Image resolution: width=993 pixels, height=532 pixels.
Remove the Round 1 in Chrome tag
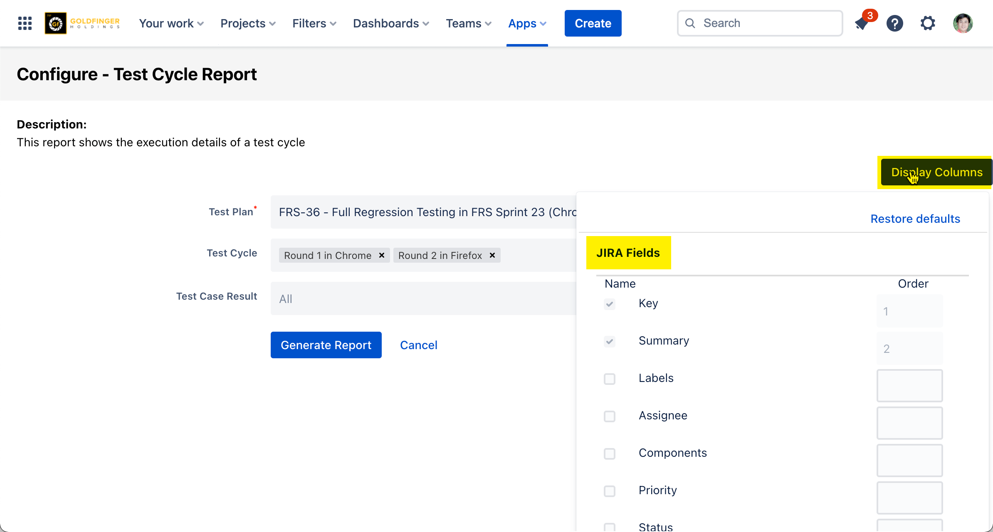tap(381, 255)
